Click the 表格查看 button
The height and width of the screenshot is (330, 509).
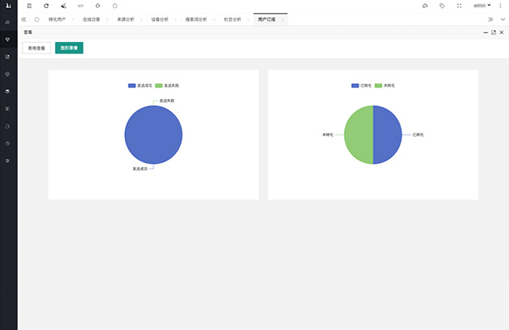click(x=37, y=48)
